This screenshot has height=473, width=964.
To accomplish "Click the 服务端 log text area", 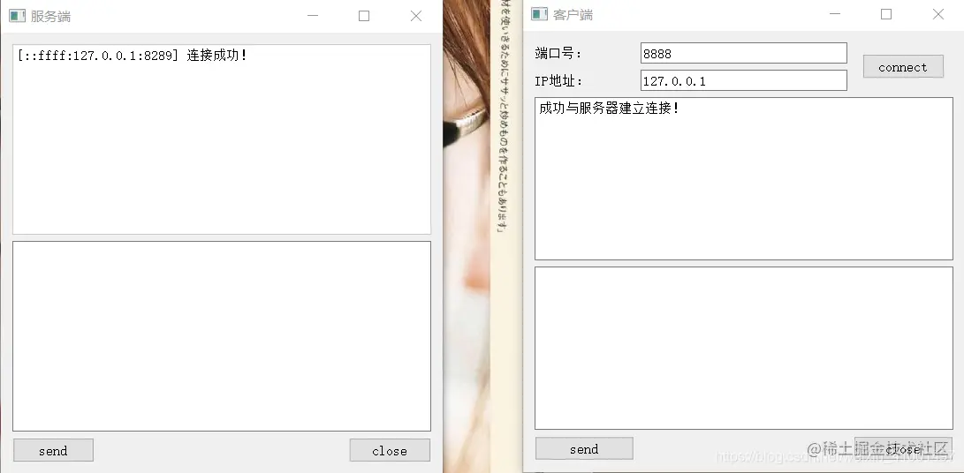I will (x=221, y=139).
